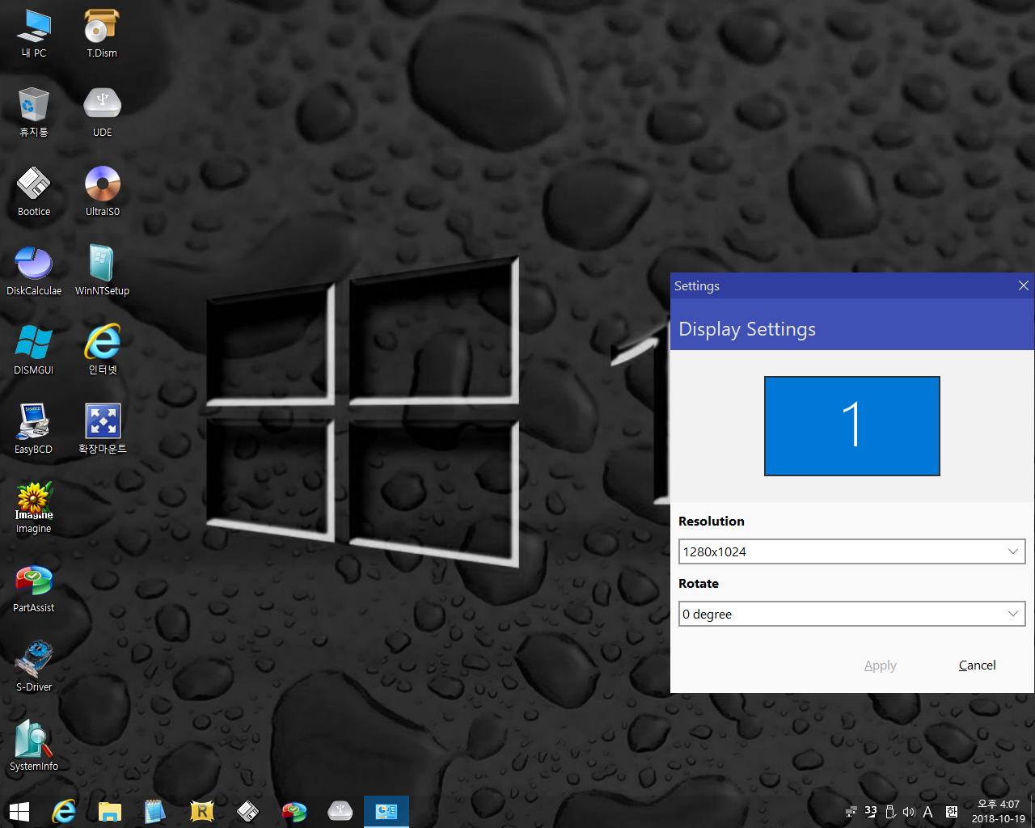Launch Internet Explorer from the taskbar

[x=64, y=811]
